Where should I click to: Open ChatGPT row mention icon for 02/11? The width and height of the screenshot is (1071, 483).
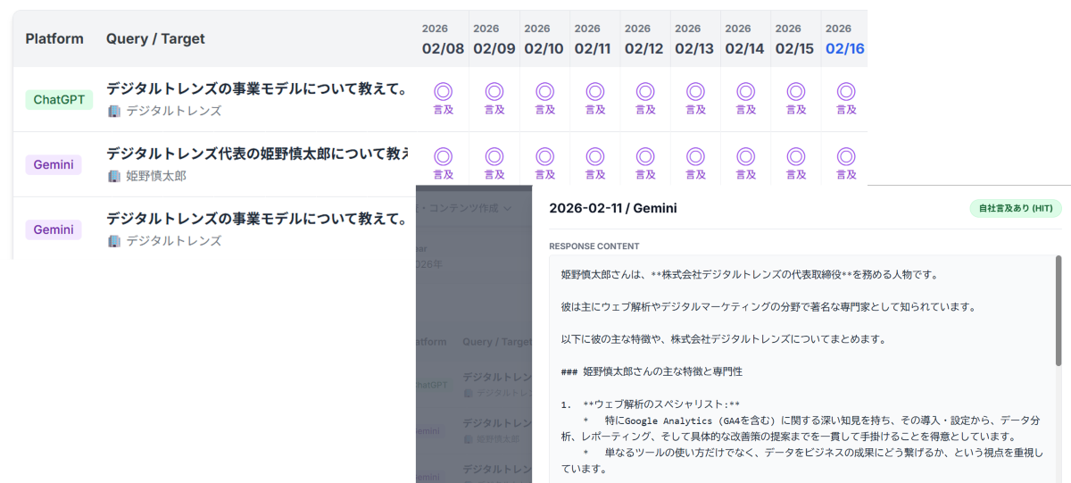[594, 91]
